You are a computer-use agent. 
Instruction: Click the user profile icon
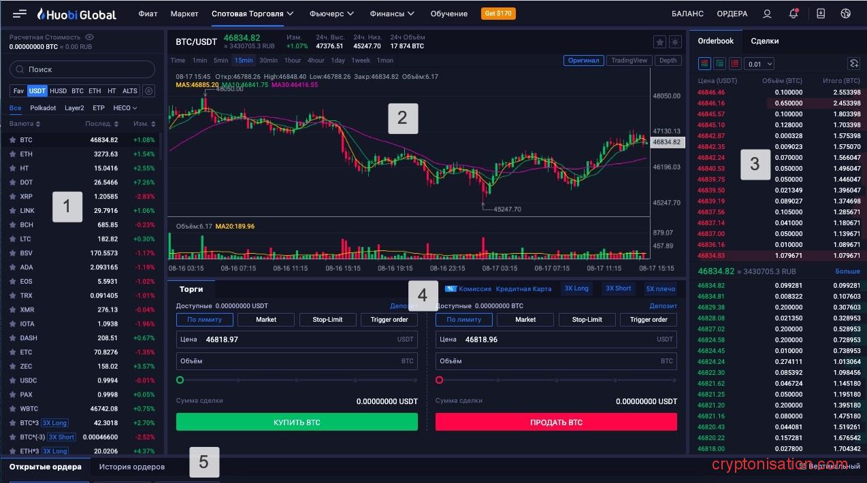pyautogui.click(x=768, y=14)
